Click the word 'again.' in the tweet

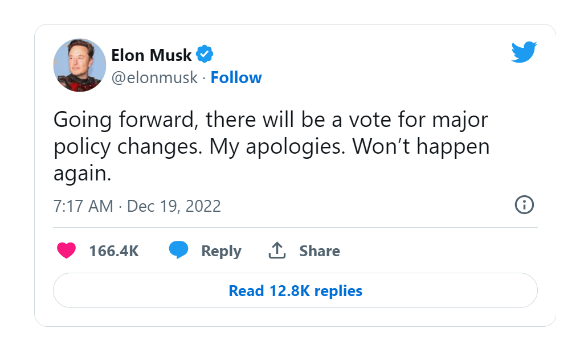(x=81, y=174)
